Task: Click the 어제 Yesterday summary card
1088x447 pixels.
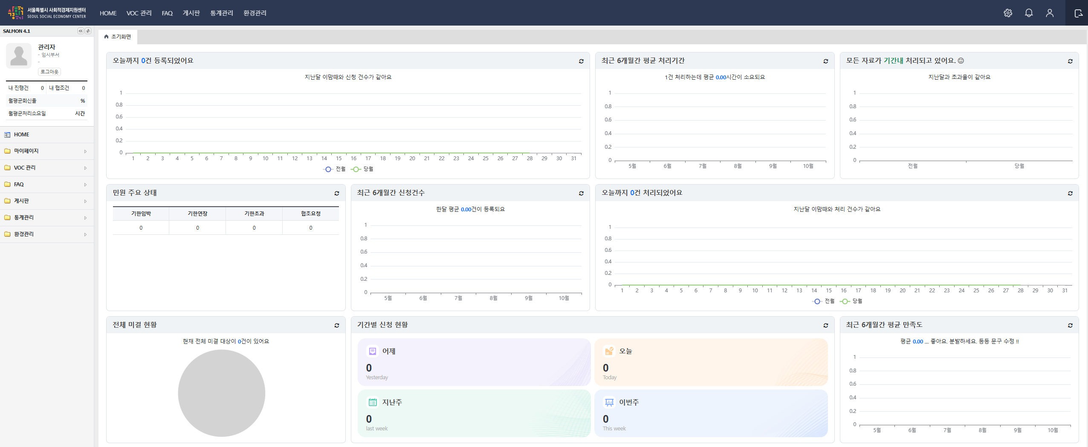Action: tap(474, 362)
